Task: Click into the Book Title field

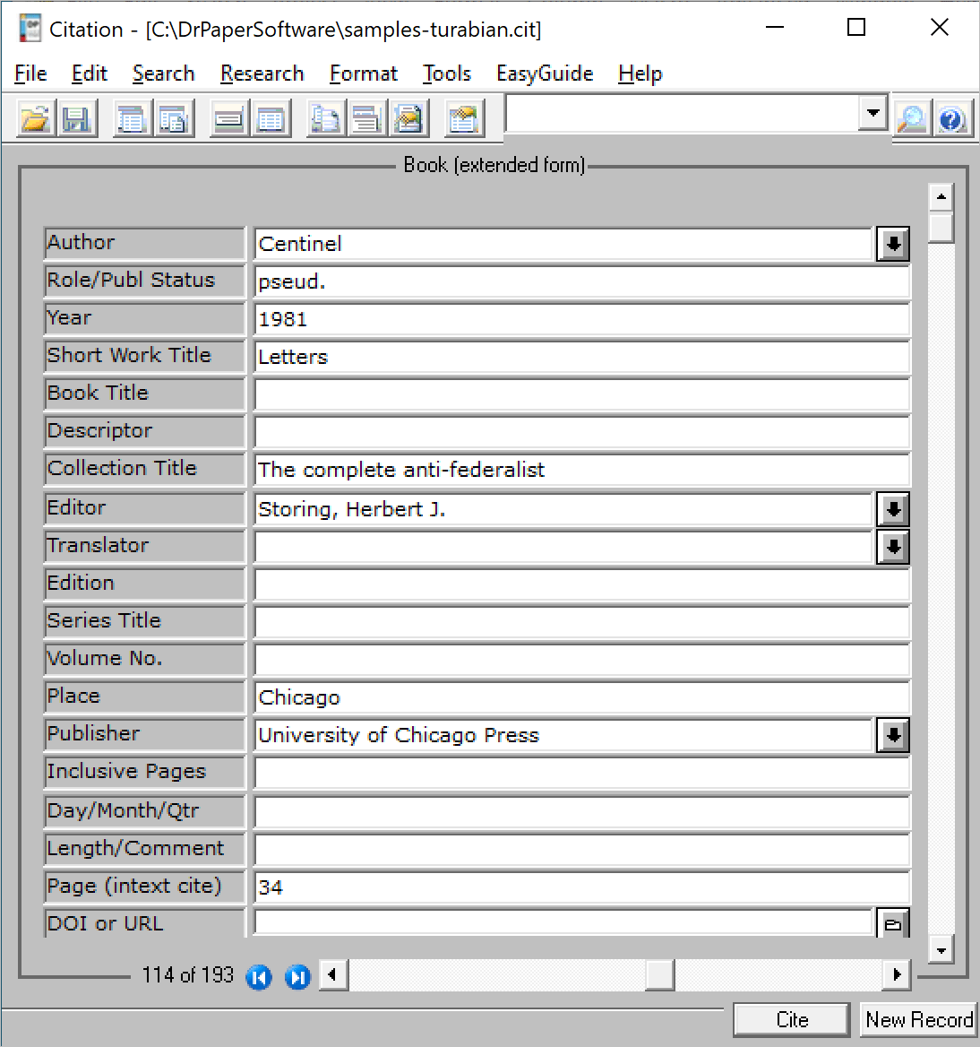Action: point(581,394)
